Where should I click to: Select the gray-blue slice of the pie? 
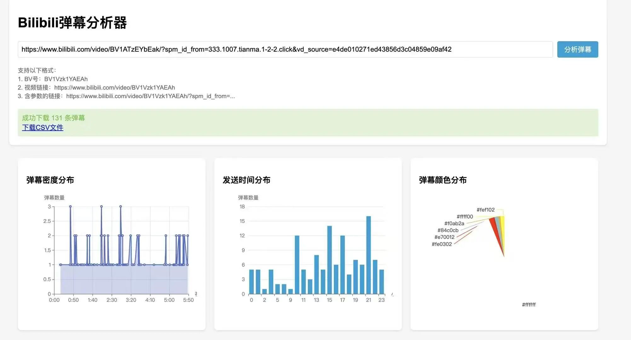tap(498, 224)
